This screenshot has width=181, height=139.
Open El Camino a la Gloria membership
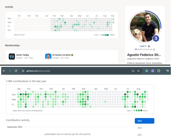(63, 55)
